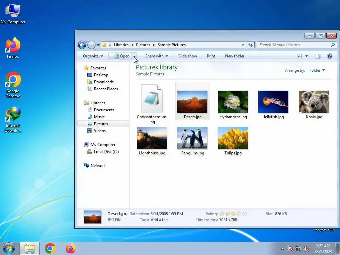340x255 pixels.
Task: Select Pictures in the address path
Action: [x=143, y=45]
